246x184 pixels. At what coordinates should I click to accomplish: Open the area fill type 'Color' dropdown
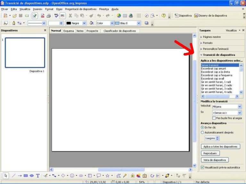(112, 23)
